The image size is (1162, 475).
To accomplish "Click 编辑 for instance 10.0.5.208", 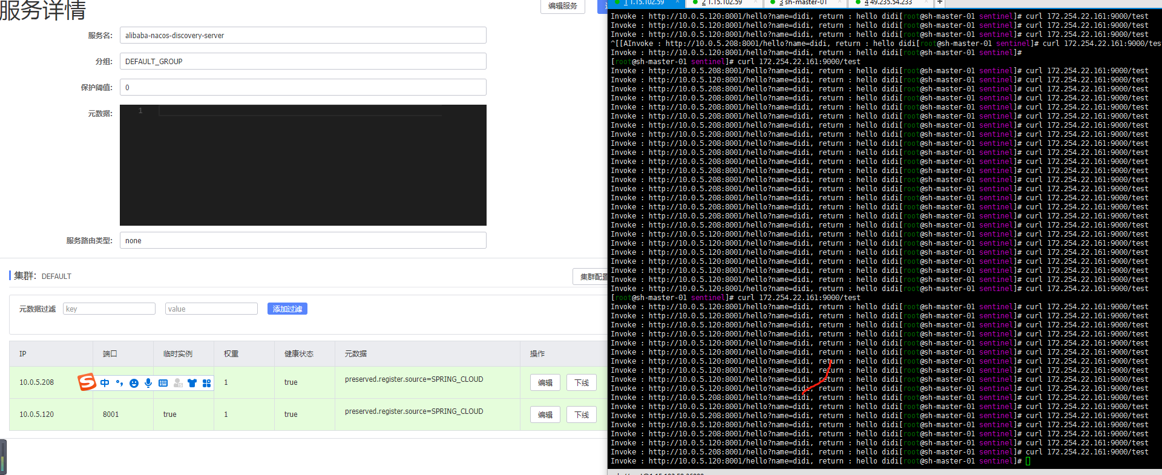I will pyautogui.click(x=545, y=382).
